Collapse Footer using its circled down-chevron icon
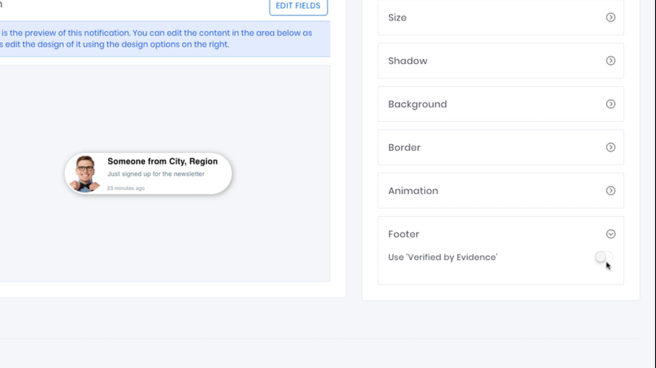This screenshot has width=656, height=368. [x=610, y=234]
